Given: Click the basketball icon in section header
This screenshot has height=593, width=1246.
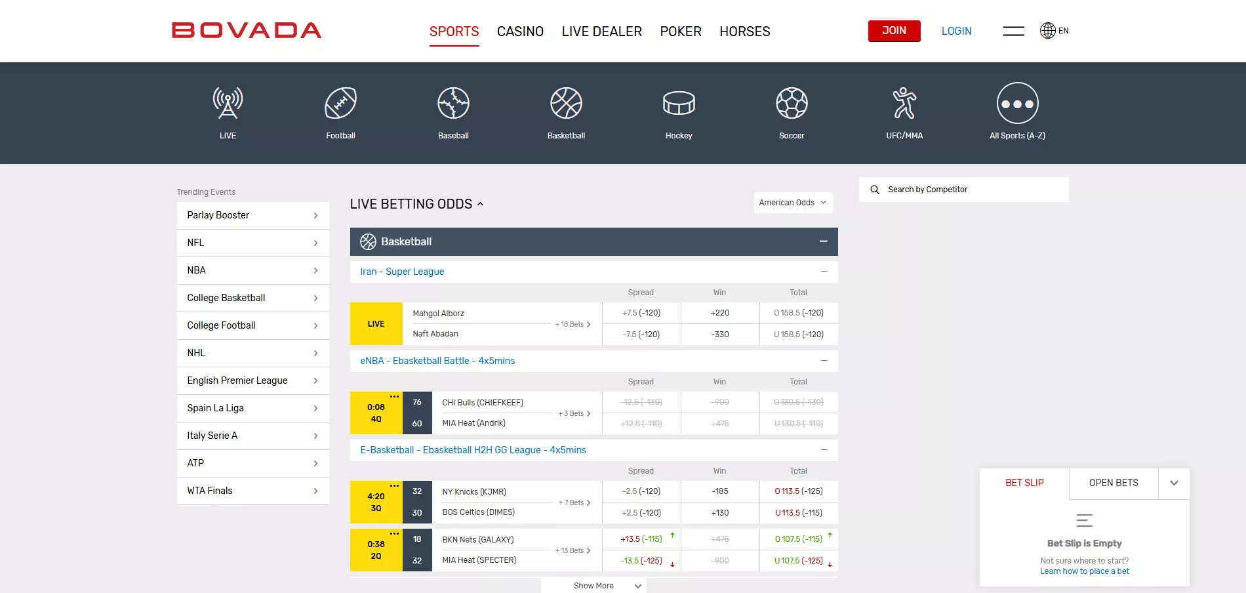Looking at the screenshot, I should tap(368, 241).
